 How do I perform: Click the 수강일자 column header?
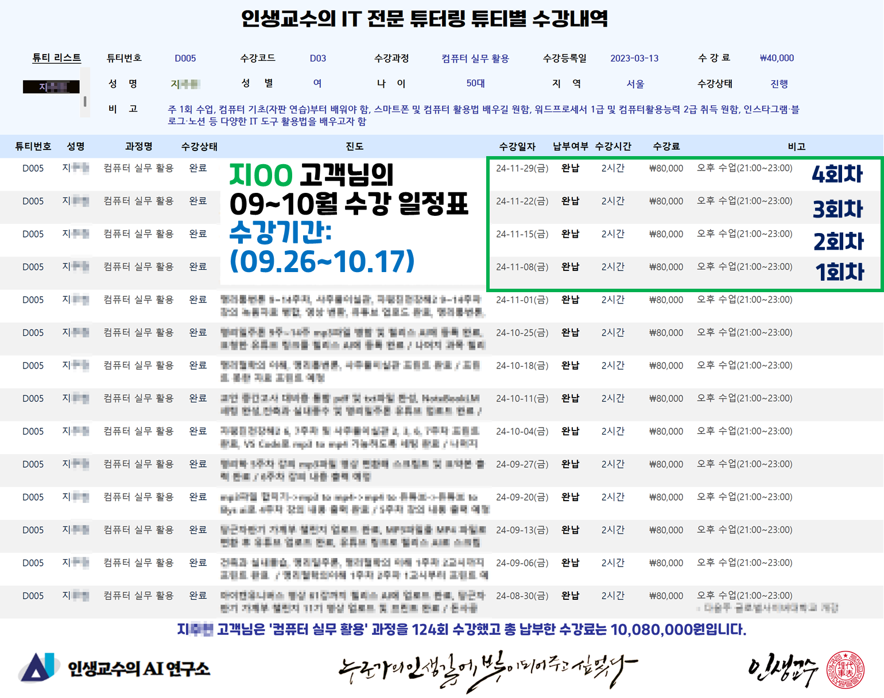click(517, 146)
